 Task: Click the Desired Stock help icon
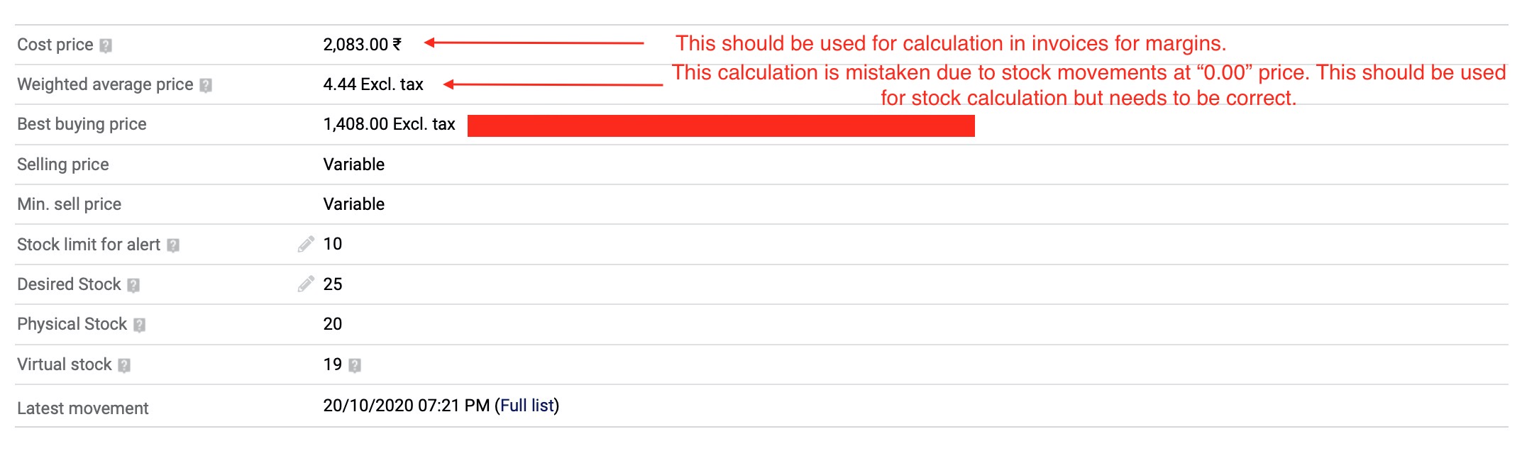point(134,284)
